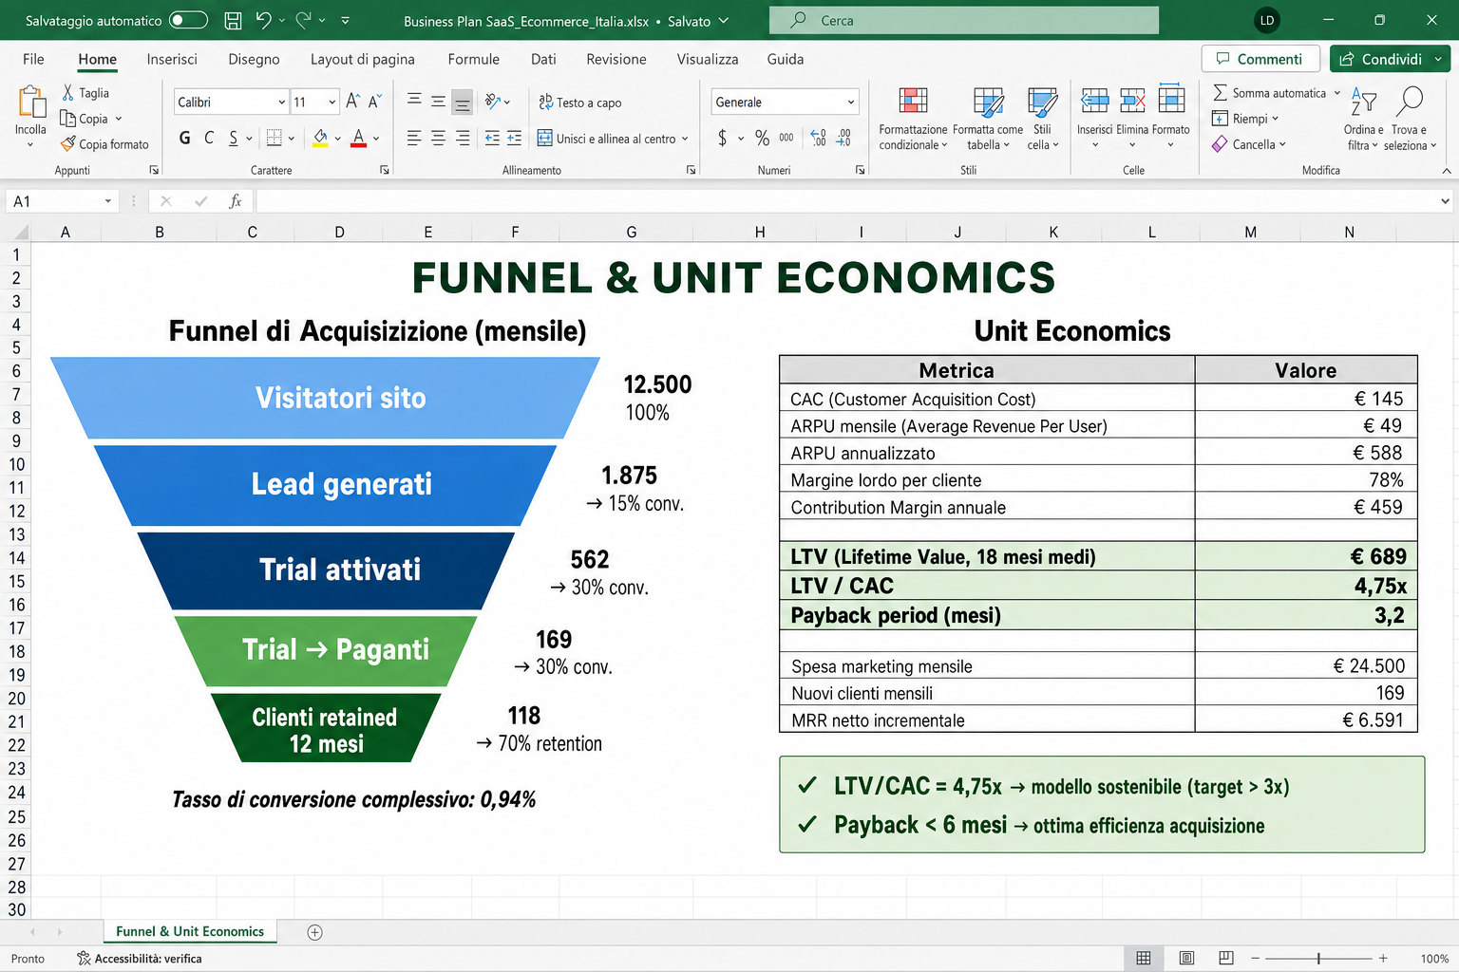Apply red font color A
Viewport: 1459px width, 972px height.
[358, 138]
